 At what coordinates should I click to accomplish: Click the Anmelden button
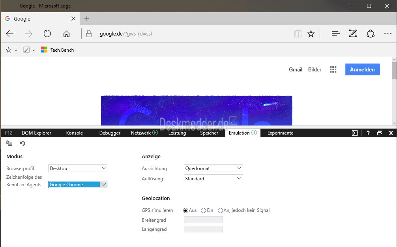click(x=362, y=69)
